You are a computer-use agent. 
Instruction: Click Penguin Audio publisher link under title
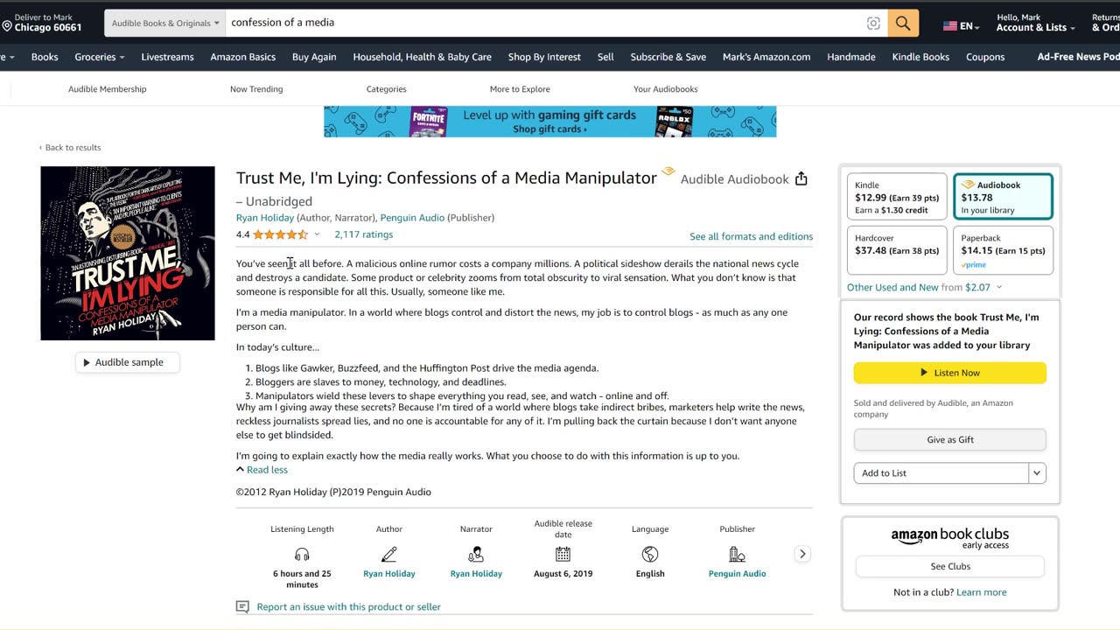[412, 218]
